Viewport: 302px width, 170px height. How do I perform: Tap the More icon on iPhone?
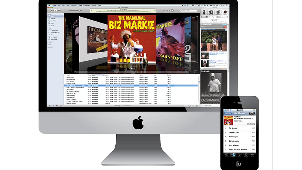pos(252,155)
